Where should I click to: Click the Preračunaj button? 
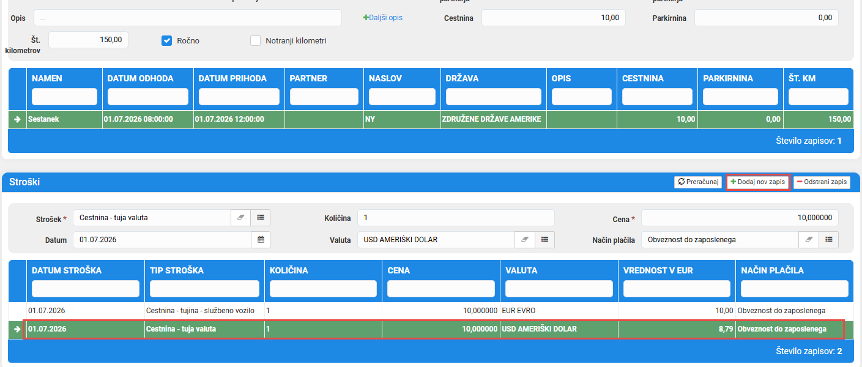point(698,182)
